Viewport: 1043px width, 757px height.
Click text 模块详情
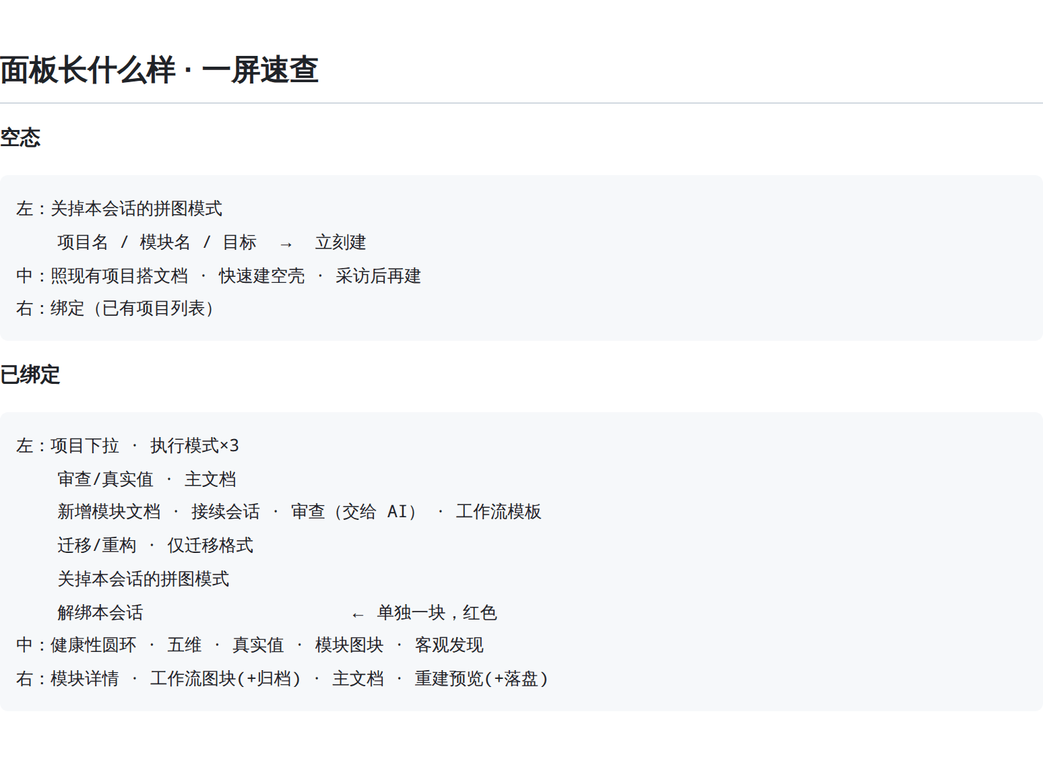tap(85, 679)
